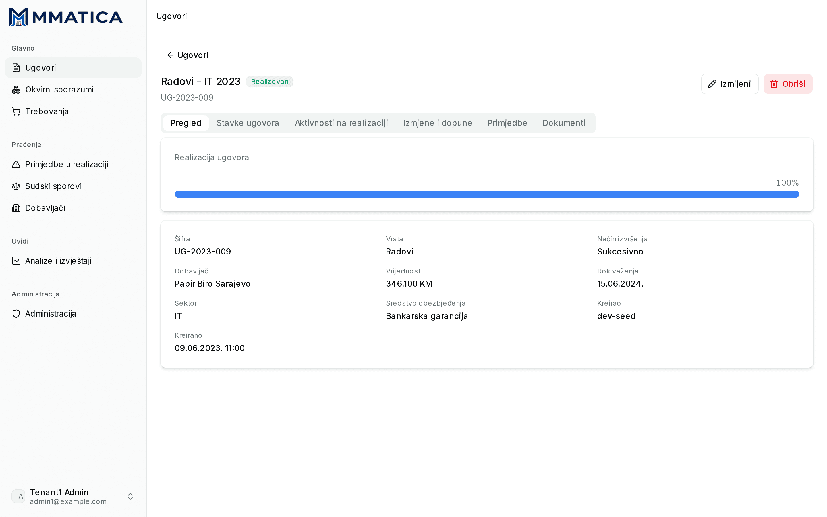The width and height of the screenshot is (827, 517).
Task: Open the Aktivnosti na realizaciji tab
Action: pos(341,123)
